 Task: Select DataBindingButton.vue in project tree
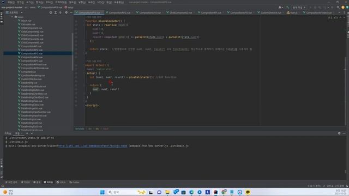point(32,90)
